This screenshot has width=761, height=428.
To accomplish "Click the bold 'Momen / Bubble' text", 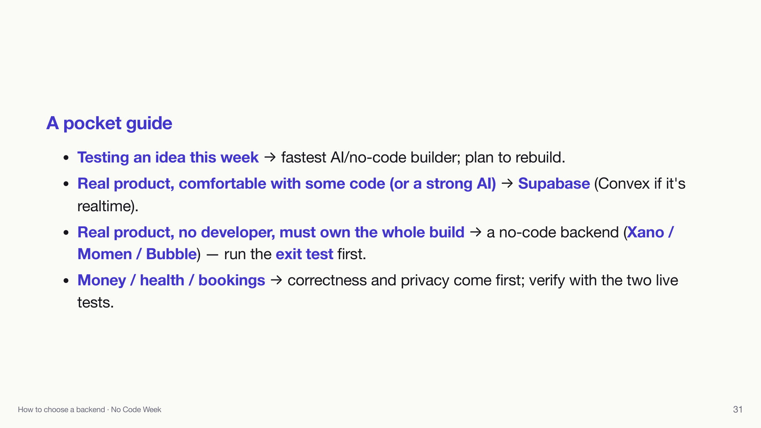I will 137,254.
